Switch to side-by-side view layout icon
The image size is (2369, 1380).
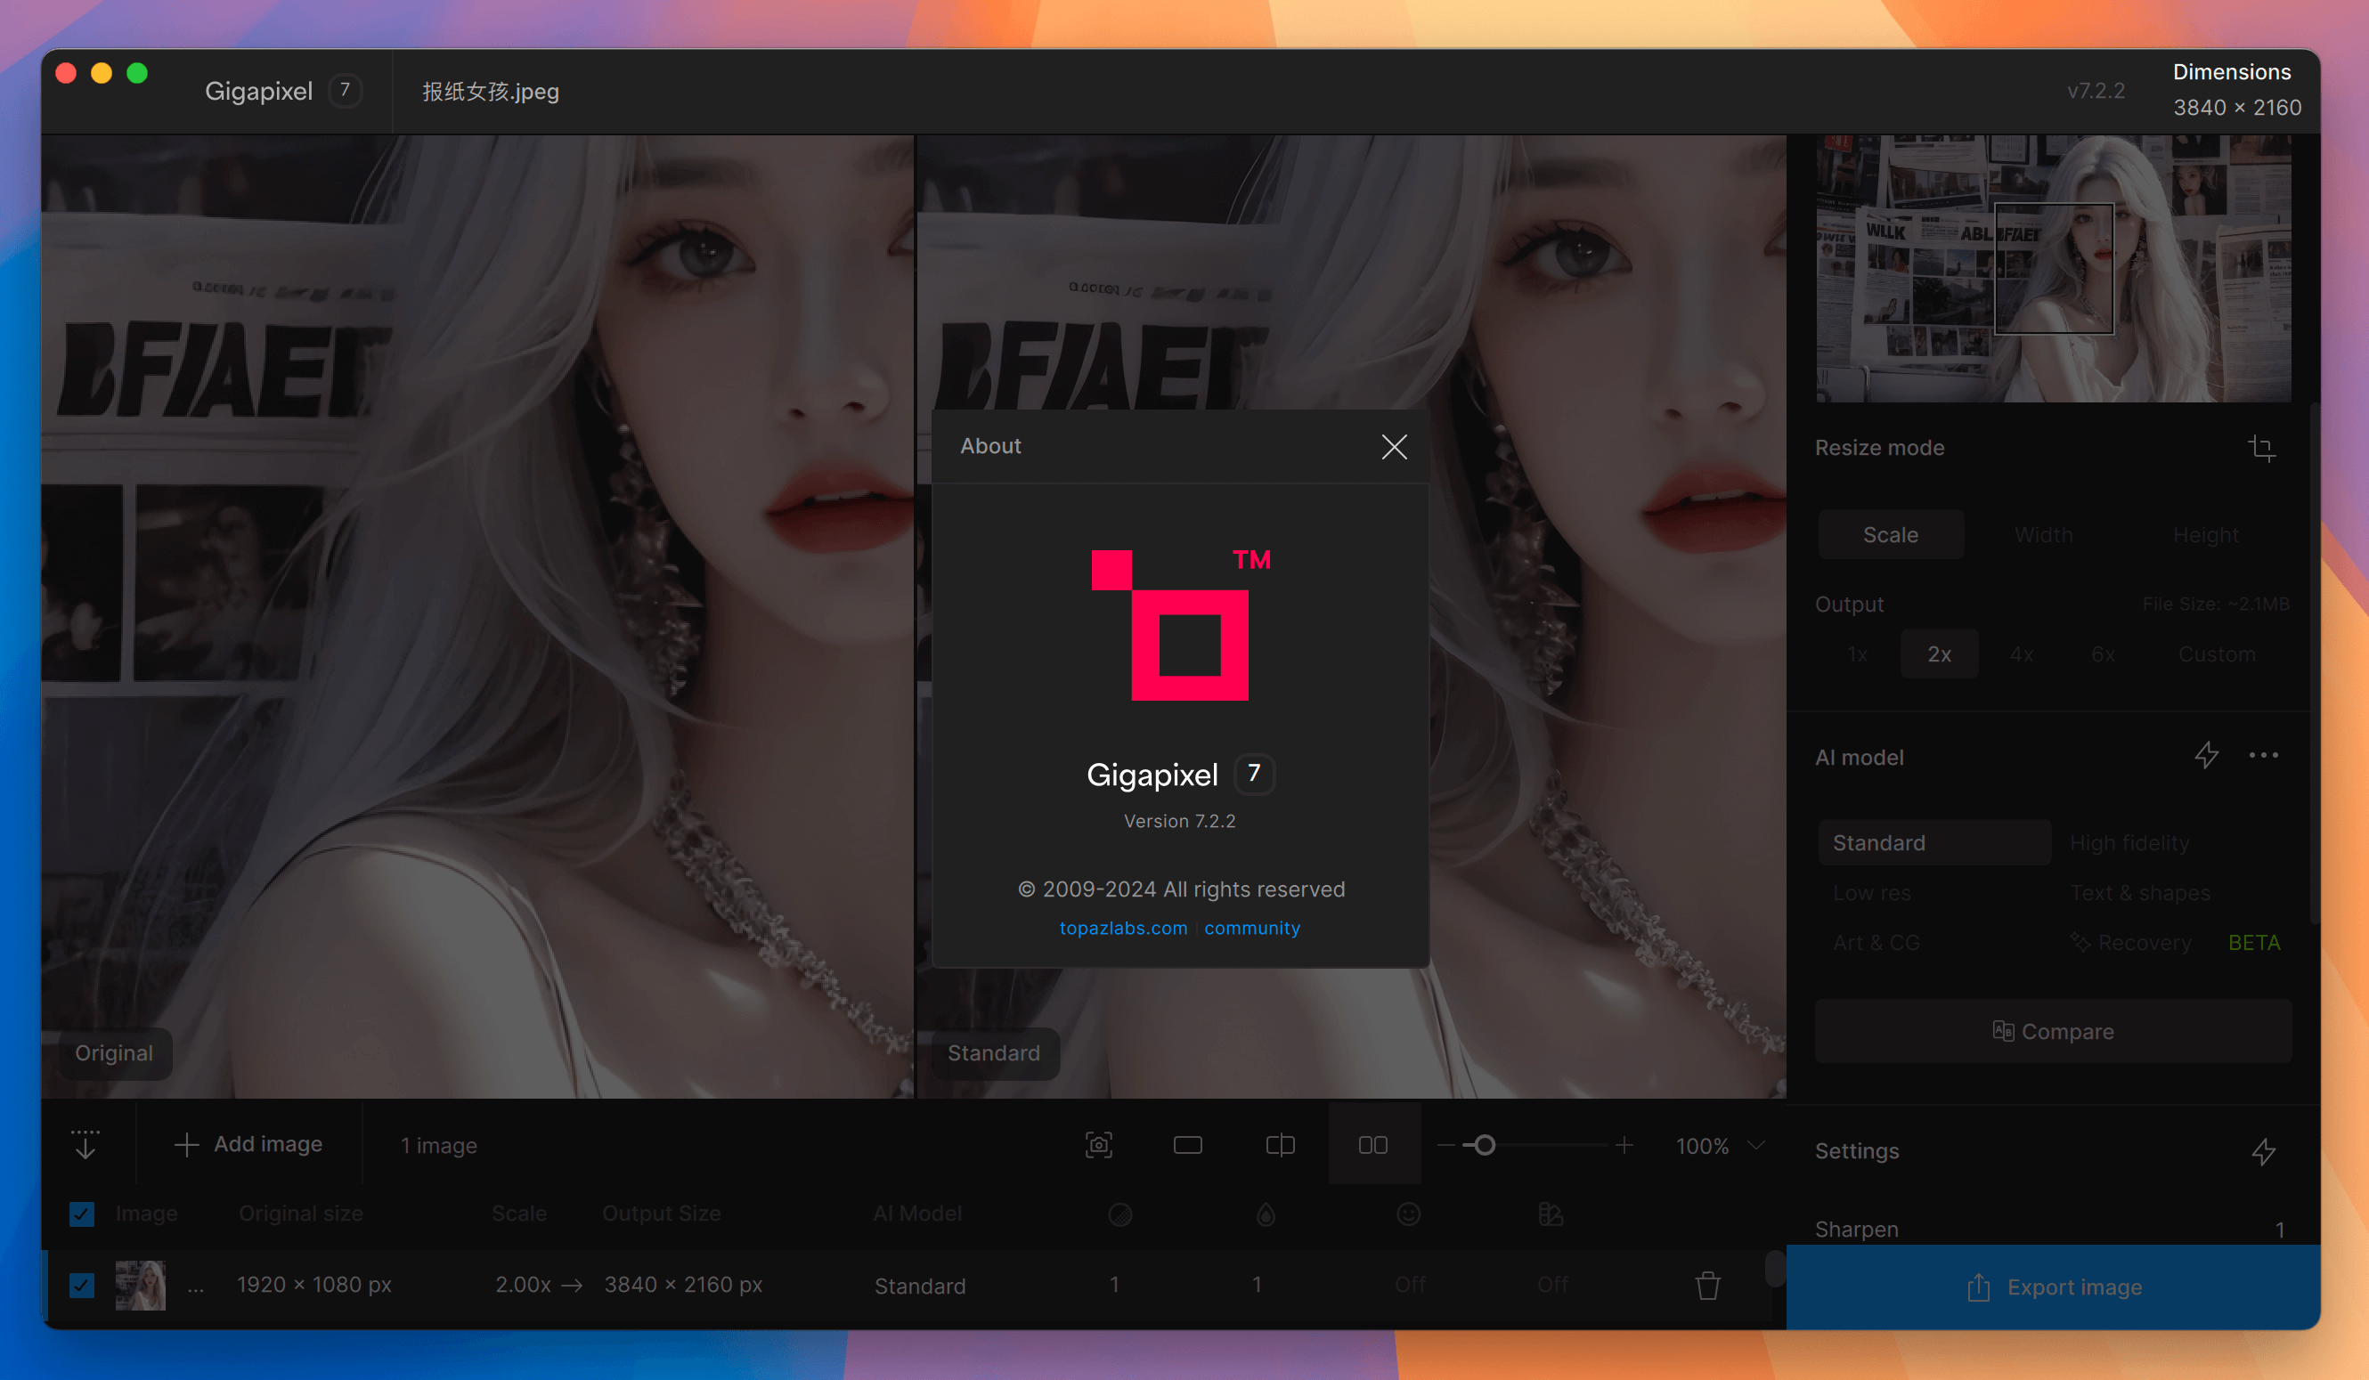[1373, 1145]
